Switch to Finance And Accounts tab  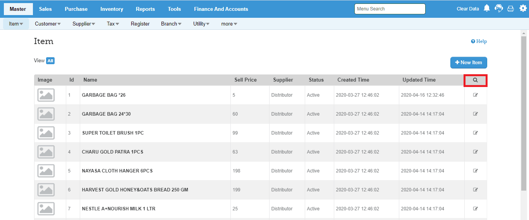pos(221,9)
